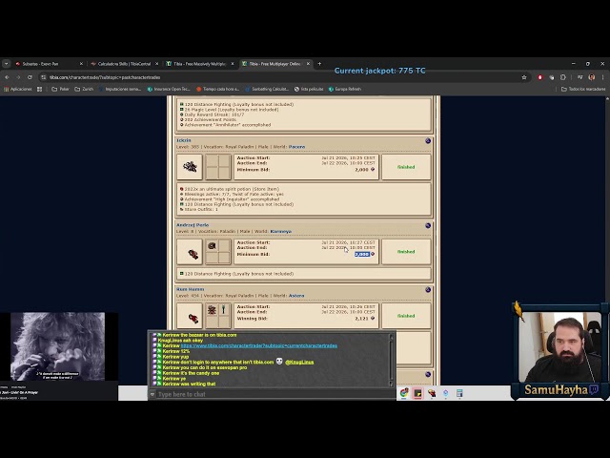Click the Rum Humm auction details globe icon
This screenshot has height=458, width=610.
428,290
